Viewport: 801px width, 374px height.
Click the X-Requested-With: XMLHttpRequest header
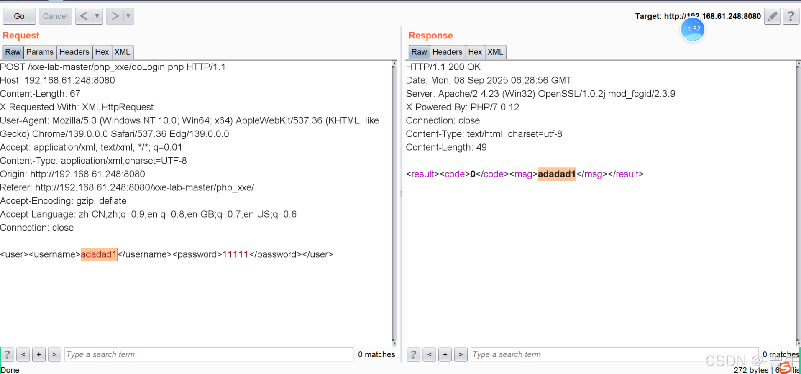coord(77,107)
